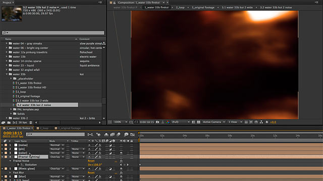
Task: Click the 16 bpc color depth button
Action: pyautogui.click(x=23, y=123)
